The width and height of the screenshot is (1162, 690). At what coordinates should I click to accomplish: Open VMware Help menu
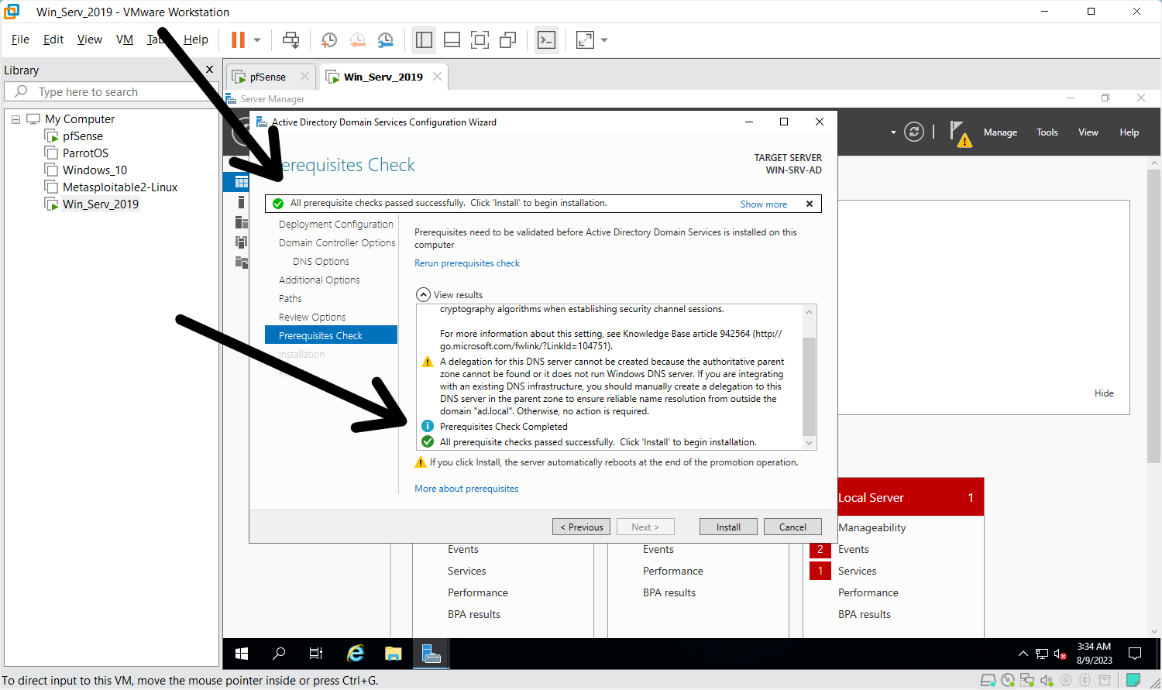pos(196,39)
